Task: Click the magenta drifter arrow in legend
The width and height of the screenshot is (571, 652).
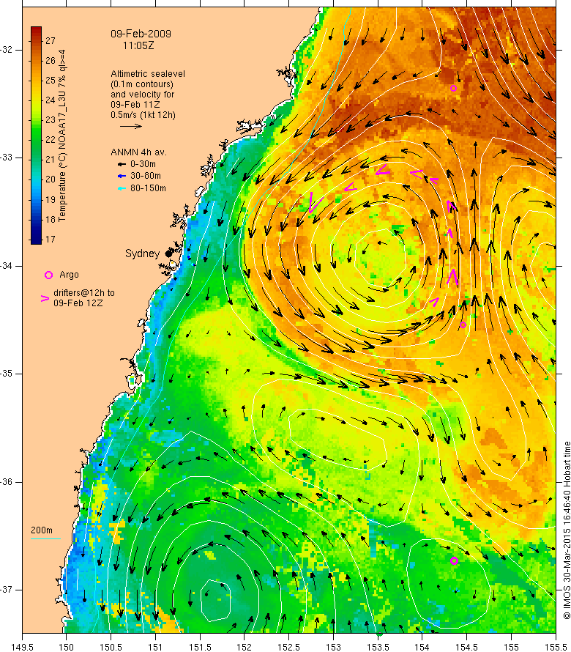Action: [45, 298]
